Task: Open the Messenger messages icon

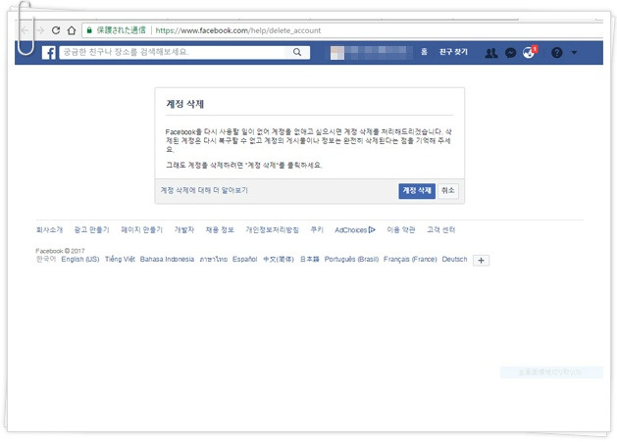Action: click(510, 53)
